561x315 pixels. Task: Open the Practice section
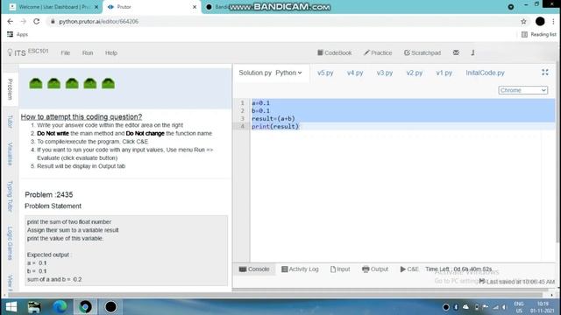(x=378, y=52)
